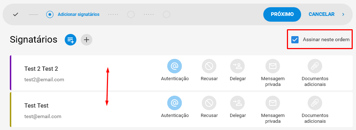Click the blue add-from-list signatários icon

point(71,40)
